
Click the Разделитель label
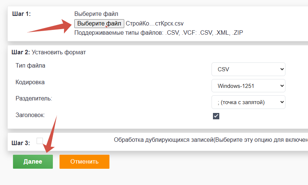(34, 99)
